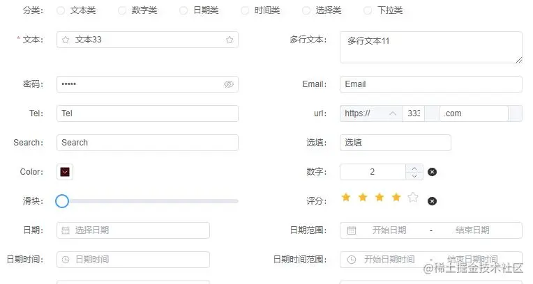
Task: Toggle password visibility eye icon
Action: [229, 84]
